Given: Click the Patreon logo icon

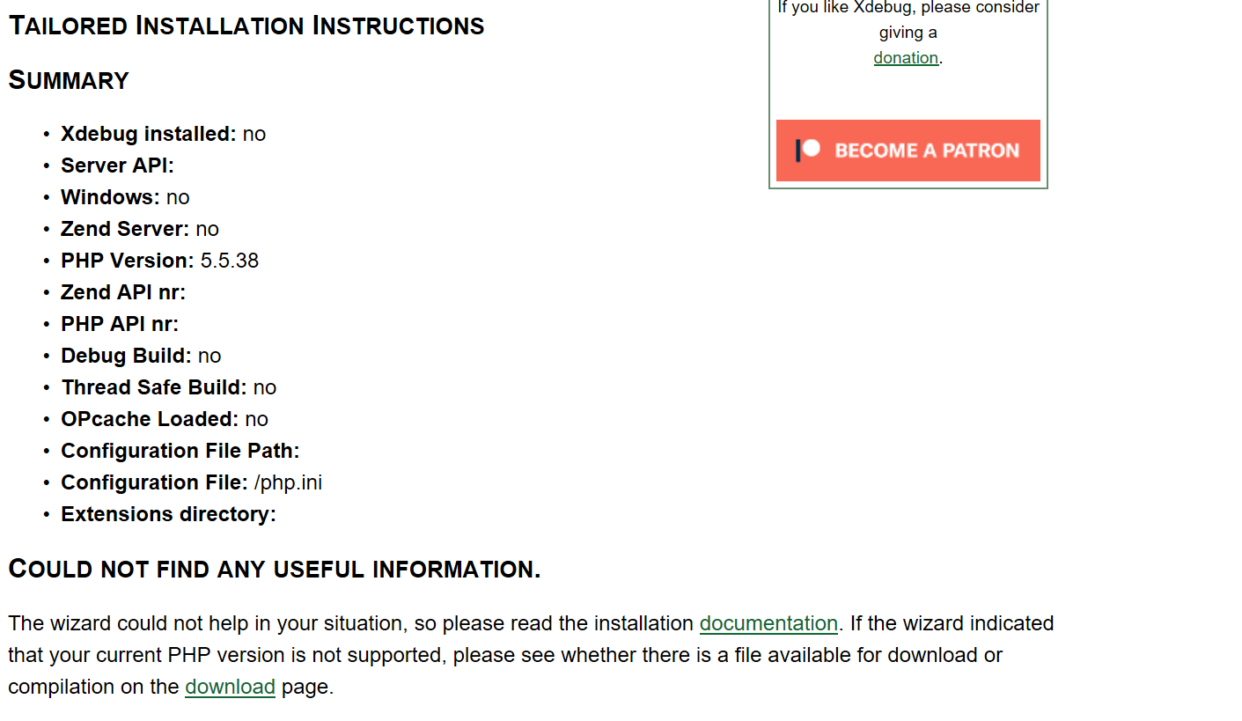Looking at the screenshot, I should pos(808,151).
